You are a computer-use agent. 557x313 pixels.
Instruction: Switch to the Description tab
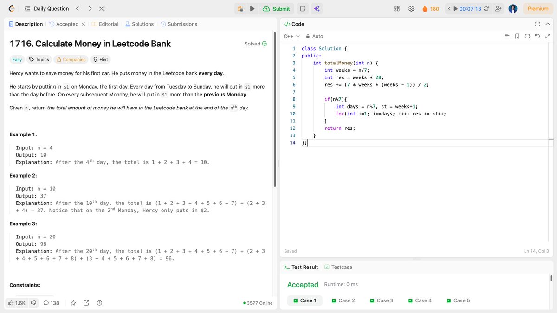pos(26,24)
